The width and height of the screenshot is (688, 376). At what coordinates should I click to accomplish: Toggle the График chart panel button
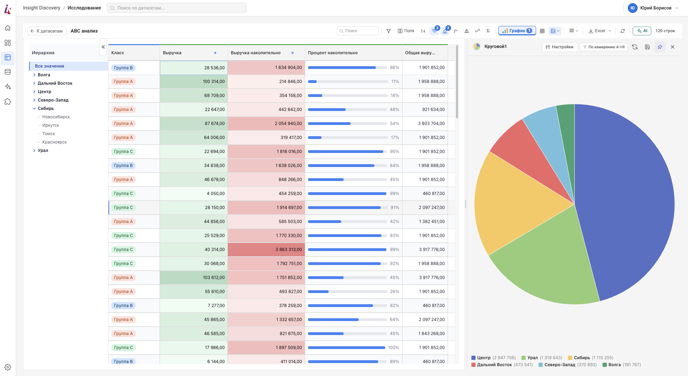tap(517, 31)
